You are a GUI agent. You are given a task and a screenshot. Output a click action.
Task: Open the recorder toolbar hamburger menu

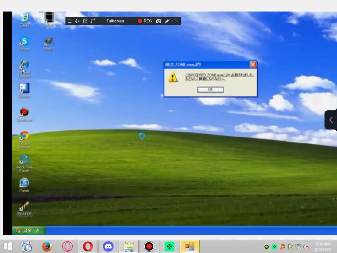click(x=69, y=21)
